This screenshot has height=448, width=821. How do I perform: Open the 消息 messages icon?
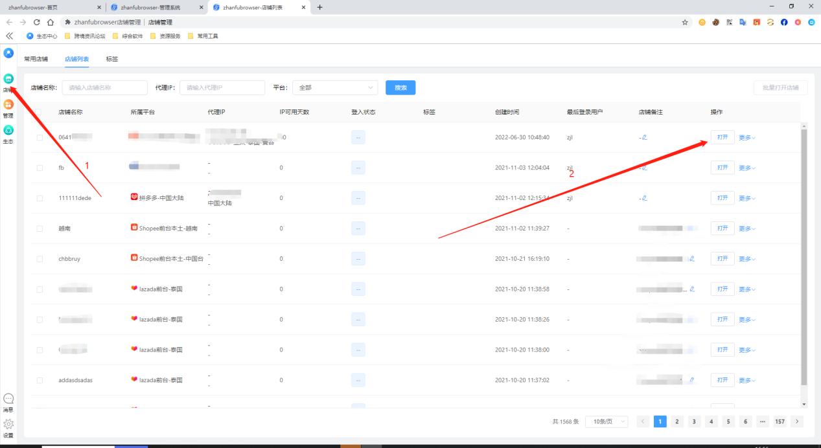point(8,399)
